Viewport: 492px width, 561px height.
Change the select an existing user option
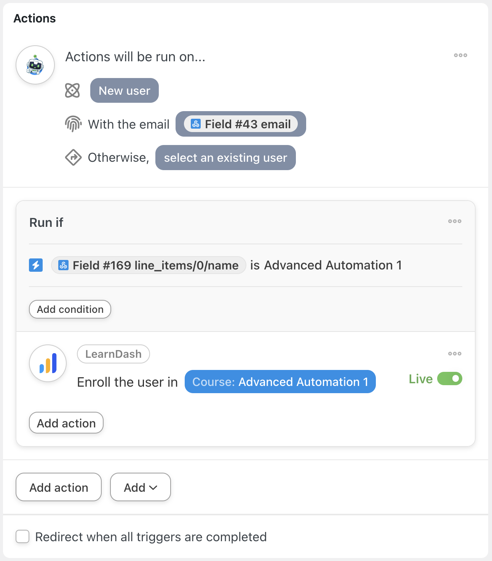pos(225,158)
